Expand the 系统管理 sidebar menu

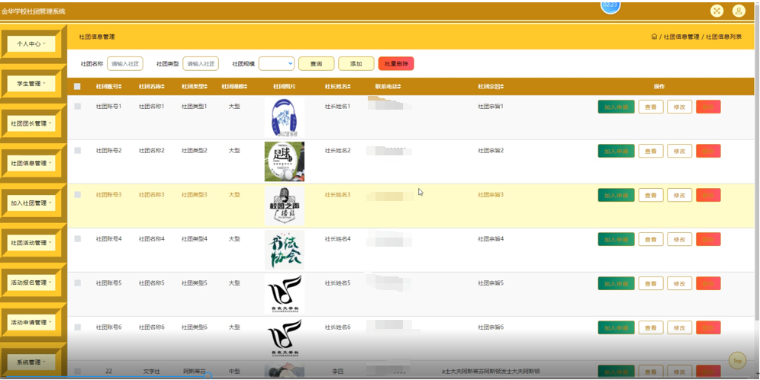[x=31, y=362]
